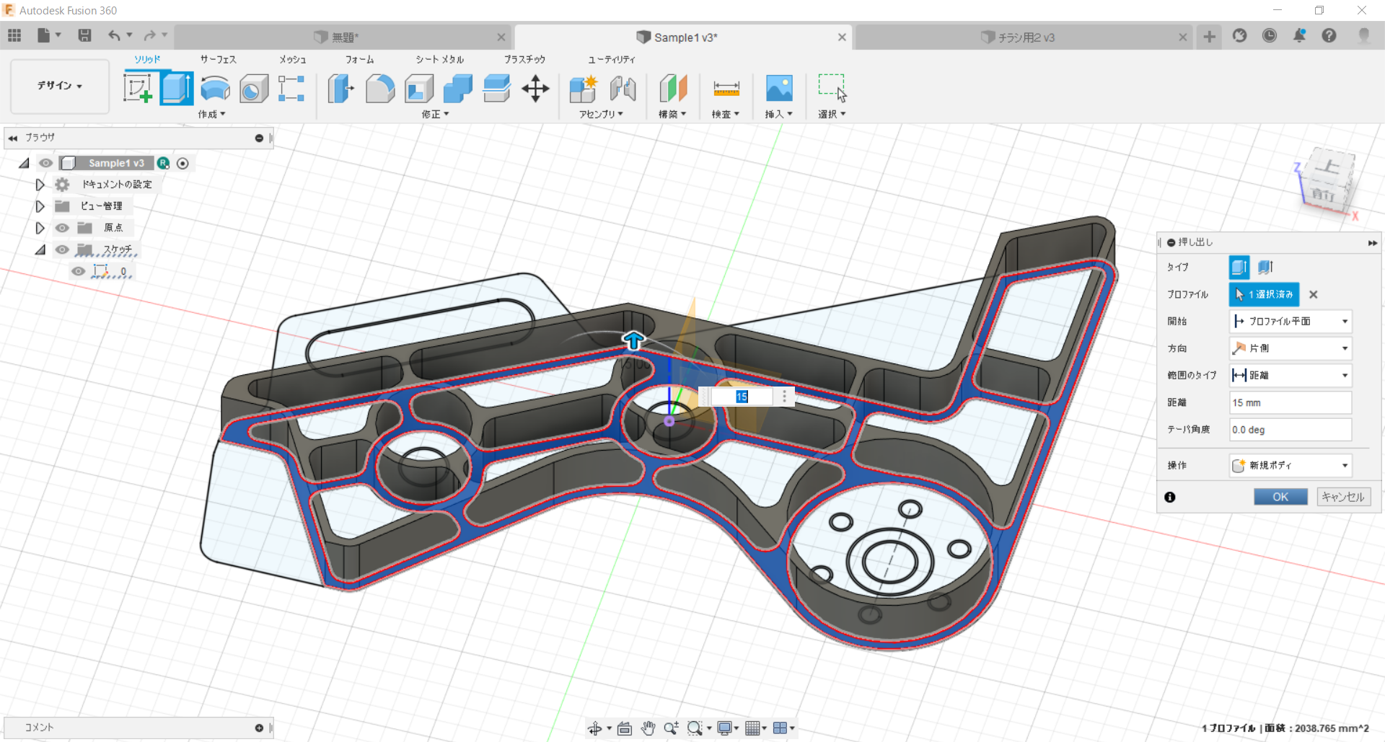
Task: Select the Press Pull tool icon
Action: (x=341, y=89)
